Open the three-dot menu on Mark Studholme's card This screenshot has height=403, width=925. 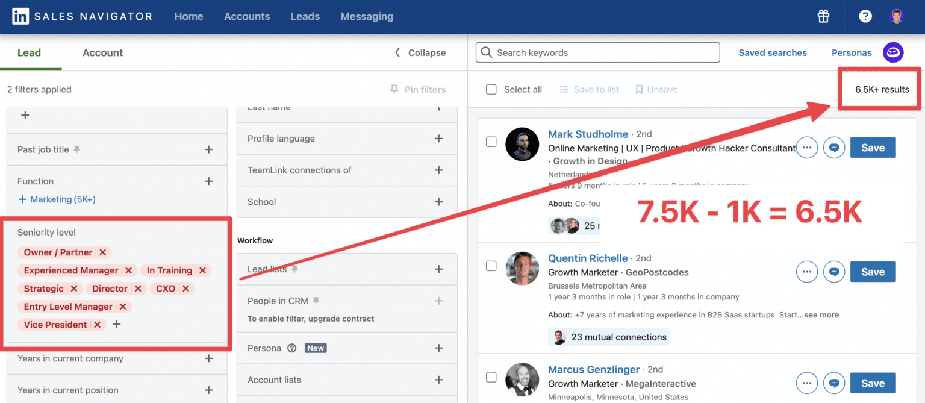point(807,148)
